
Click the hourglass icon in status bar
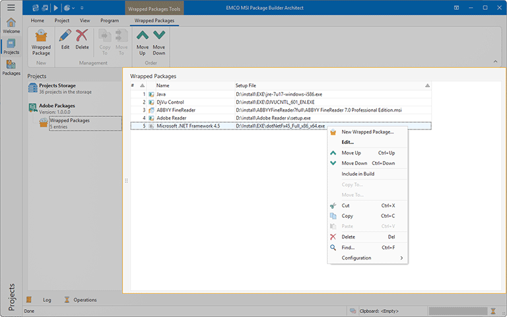coord(492,310)
